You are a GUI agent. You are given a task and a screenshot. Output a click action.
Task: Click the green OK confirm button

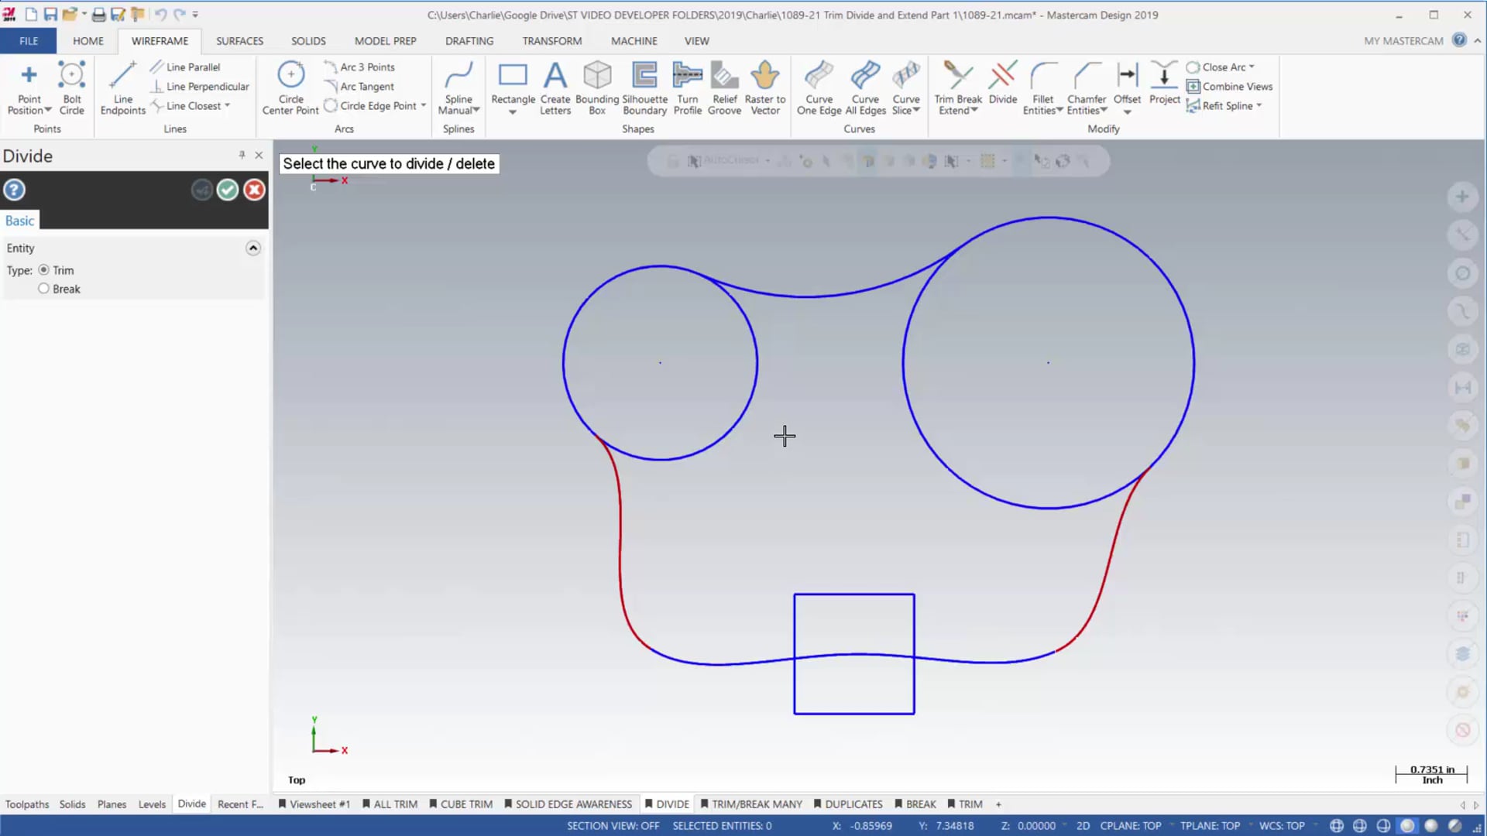[227, 190]
